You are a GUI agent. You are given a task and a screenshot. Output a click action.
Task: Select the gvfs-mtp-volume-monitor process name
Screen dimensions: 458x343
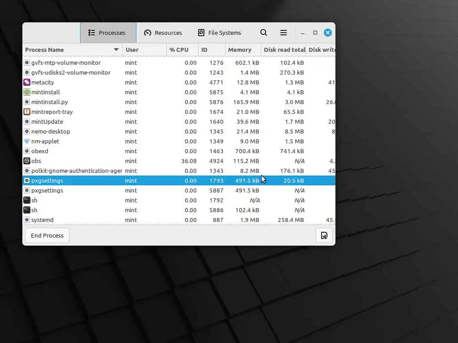66,63
